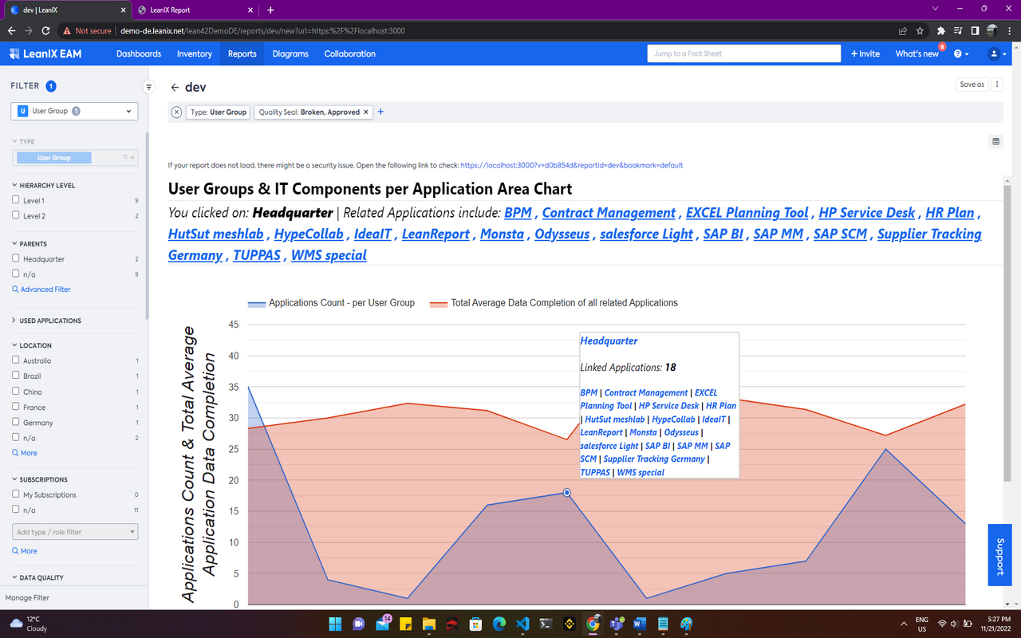Click the Support side button
1021x638 pixels.
point(1000,555)
